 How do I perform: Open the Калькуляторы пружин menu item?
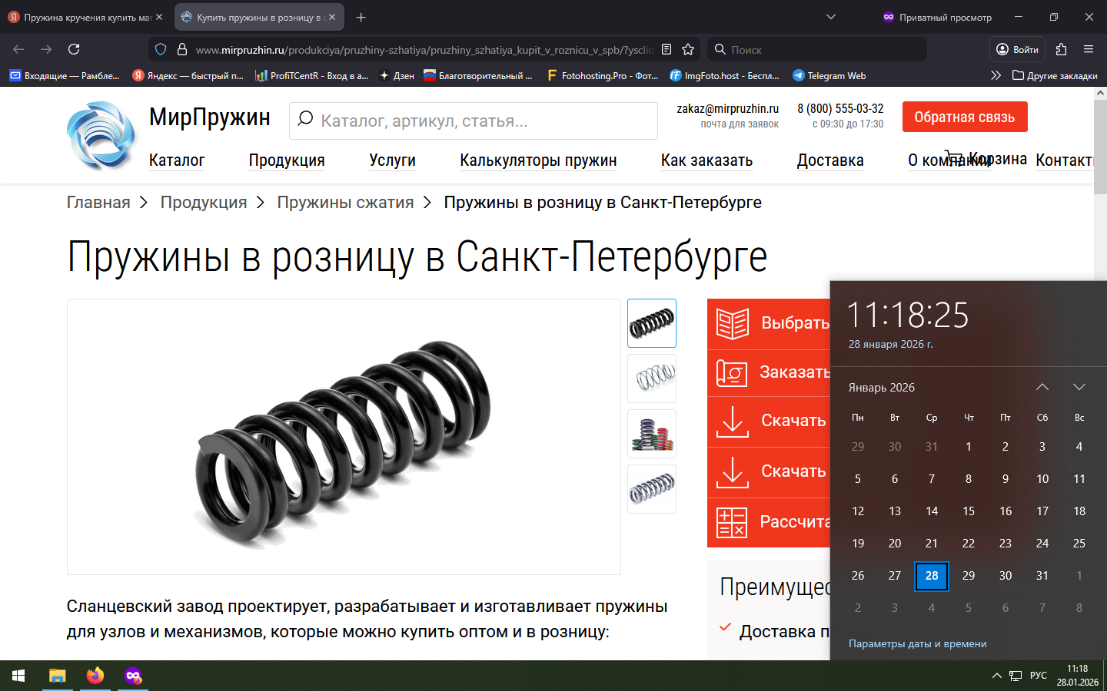tap(538, 160)
